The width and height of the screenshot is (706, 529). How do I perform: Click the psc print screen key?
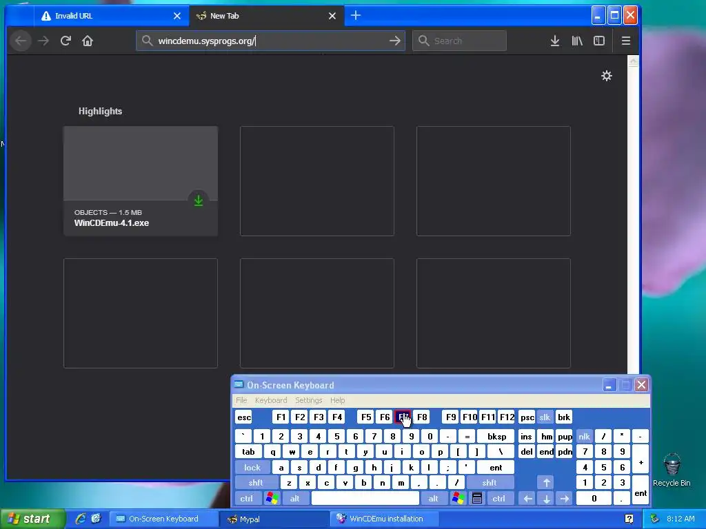click(x=527, y=417)
